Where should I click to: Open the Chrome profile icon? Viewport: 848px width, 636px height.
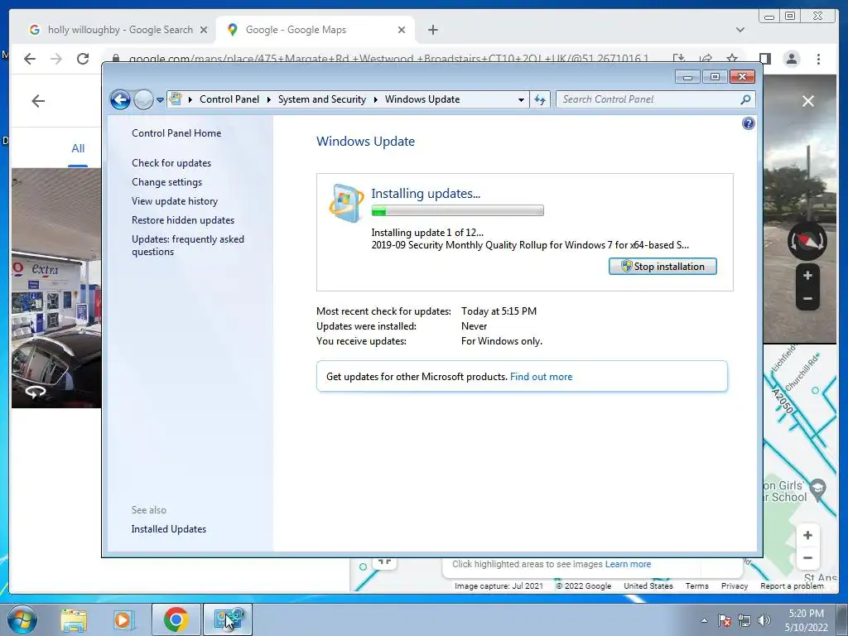[x=791, y=59]
